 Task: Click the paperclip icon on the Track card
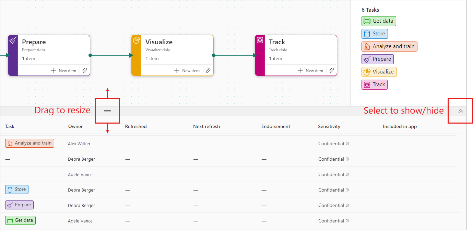332,70
